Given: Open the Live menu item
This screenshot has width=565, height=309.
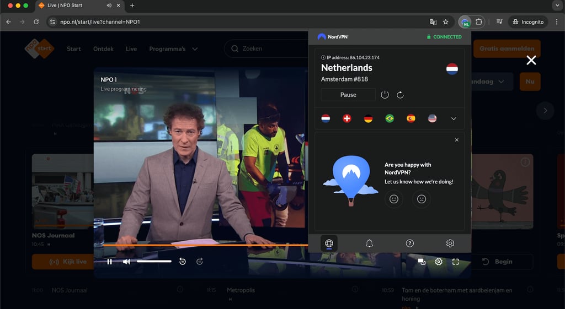Looking at the screenshot, I should coord(131,49).
